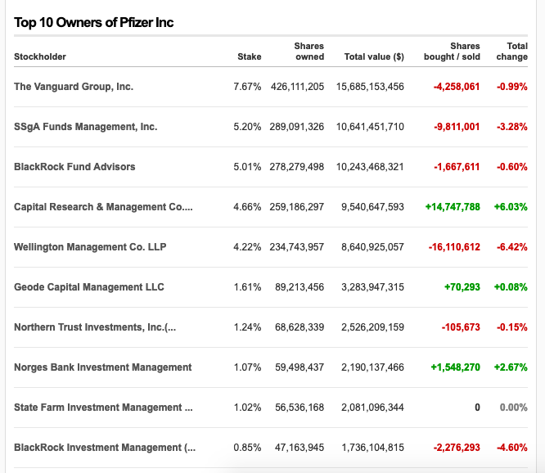Click the 68,628,339 shares owned cell
The width and height of the screenshot is (545, 473).
(x=300, y=327)
